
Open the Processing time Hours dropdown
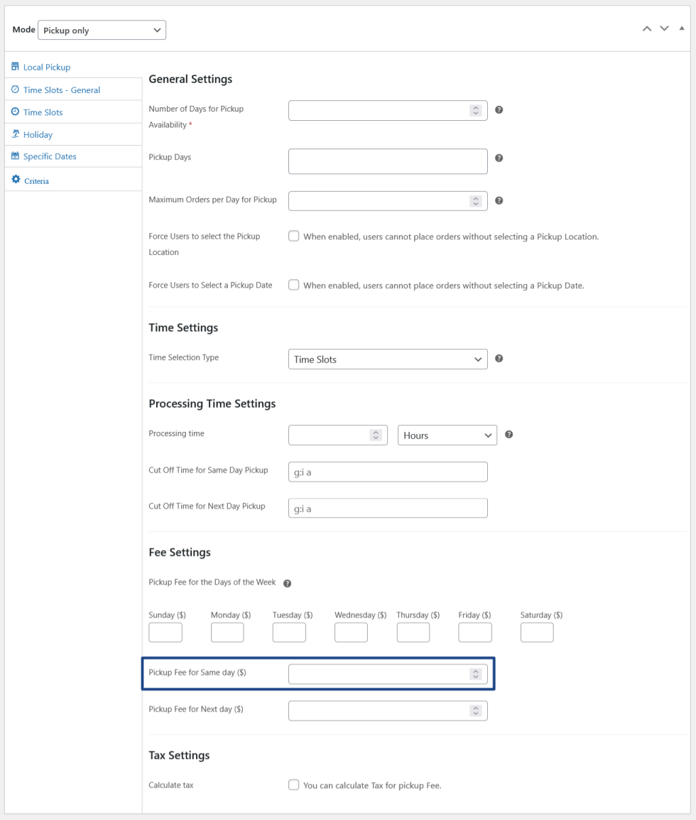(x=447, y=435)
